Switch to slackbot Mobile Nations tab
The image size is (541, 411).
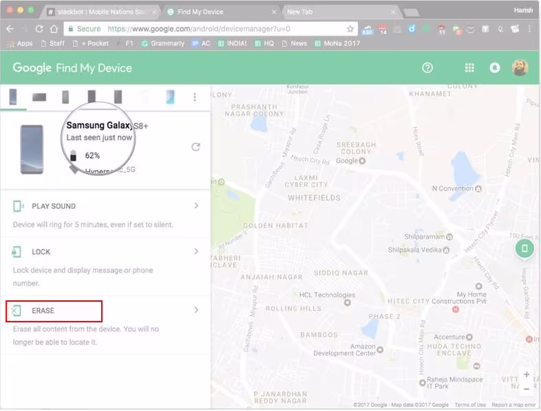100,12
